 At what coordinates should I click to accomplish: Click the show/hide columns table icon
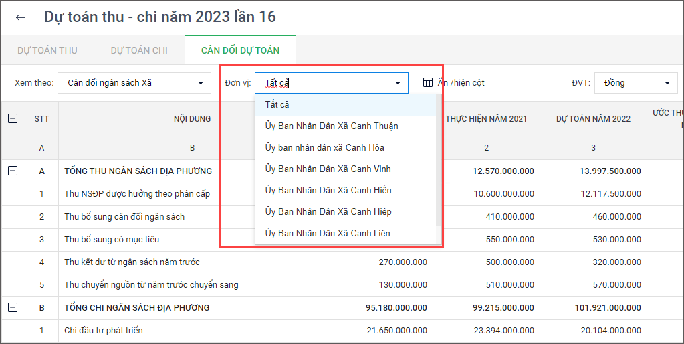pyautogui.click(x=428, y=82)
